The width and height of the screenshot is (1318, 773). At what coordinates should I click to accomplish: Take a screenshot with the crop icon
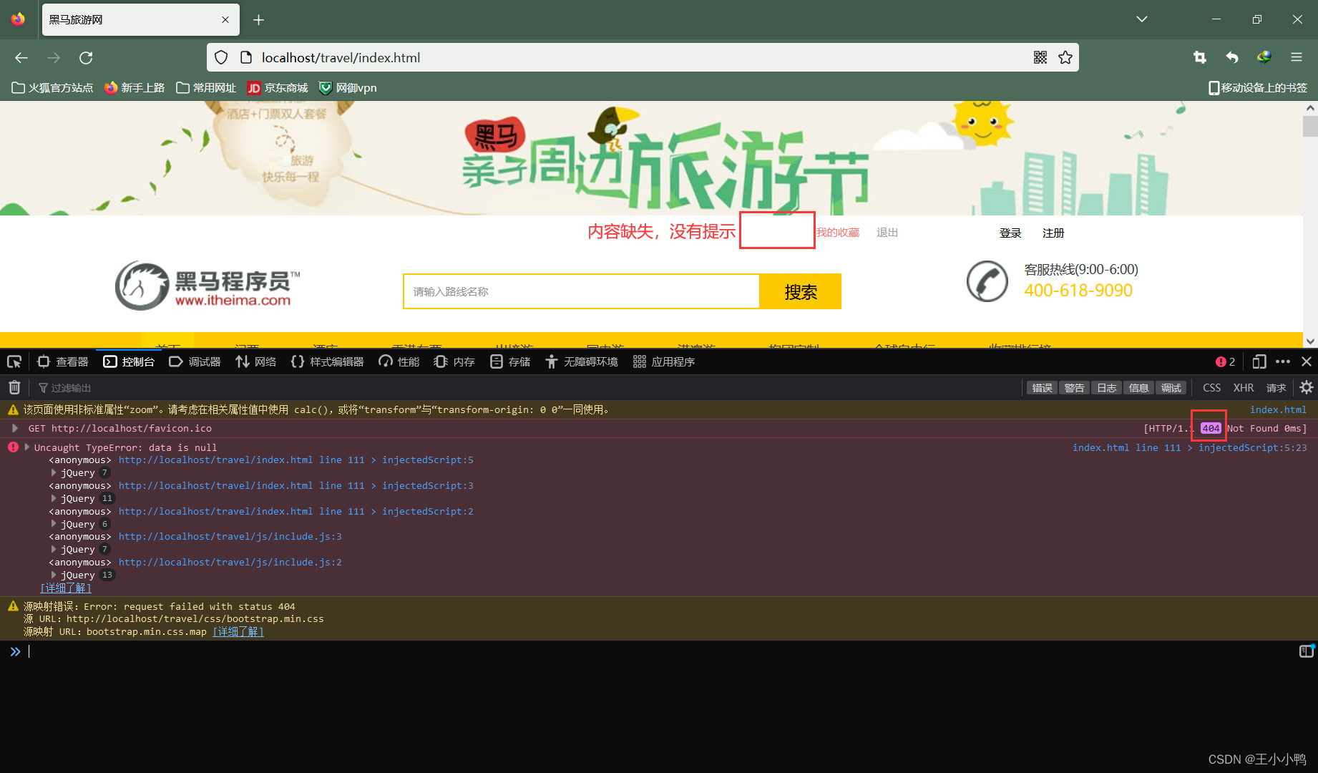1200,57
